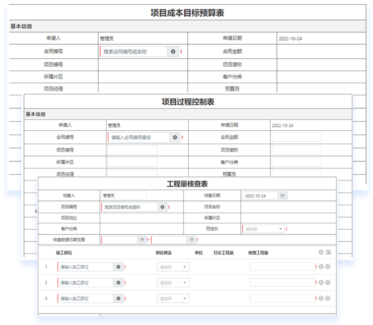The height and width of the screenshot is (325, 373).
Task: Click the 合同金额 input in 项目过程控制表
Action: (x=297, y=137)
